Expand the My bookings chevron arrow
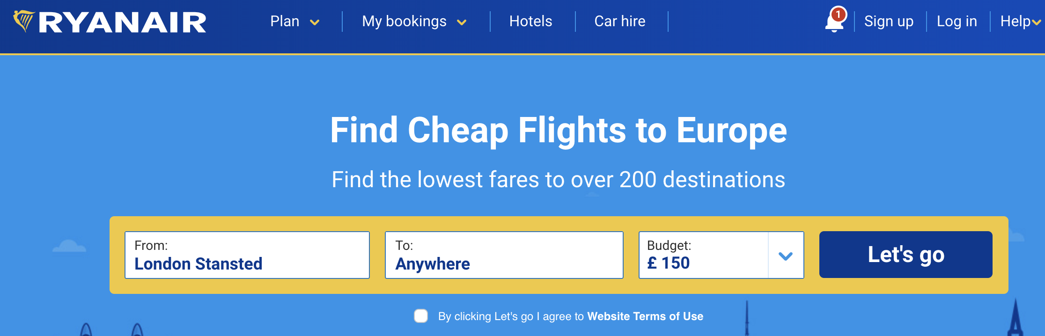 (x=462, y=22)
